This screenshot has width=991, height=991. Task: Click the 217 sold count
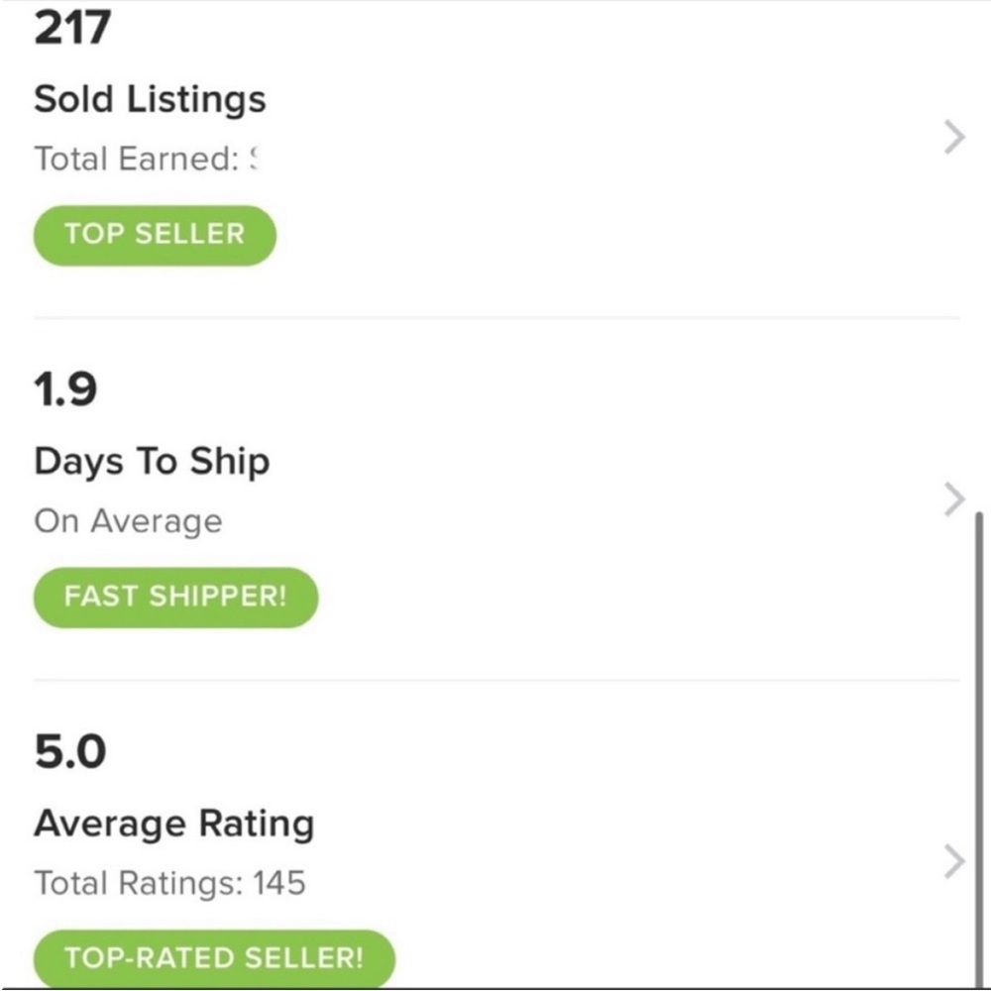(72, 28)
